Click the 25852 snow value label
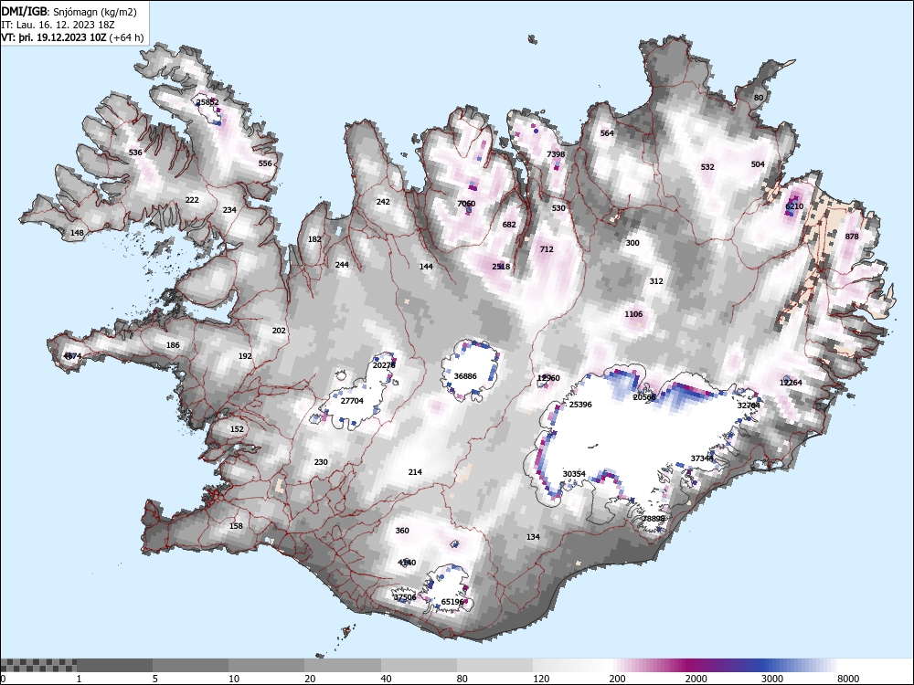Image resolution: width=914 pixels, height=685 pixels. [207, 102]
